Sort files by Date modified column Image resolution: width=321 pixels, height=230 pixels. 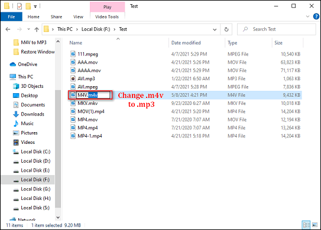coord(186,42)
